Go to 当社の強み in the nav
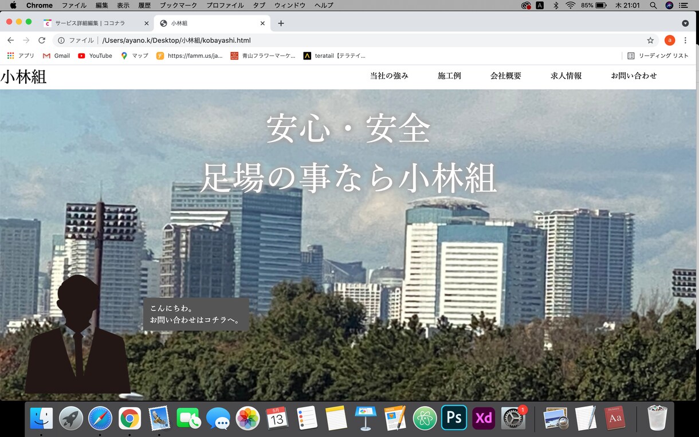The height and width of the screenshot is (437, 699). click(389, 76)
